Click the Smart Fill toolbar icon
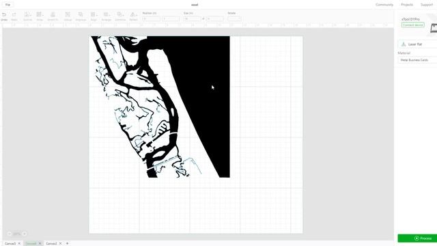This screenshot has height=246, width=437. coord(53,14)
